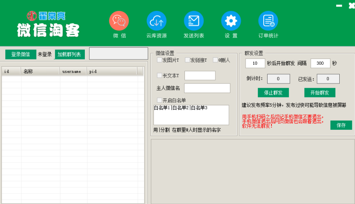This screenshot has width=355, height=204.
Task: Click the 微信设置 group label
Action: tap(165, 53)
